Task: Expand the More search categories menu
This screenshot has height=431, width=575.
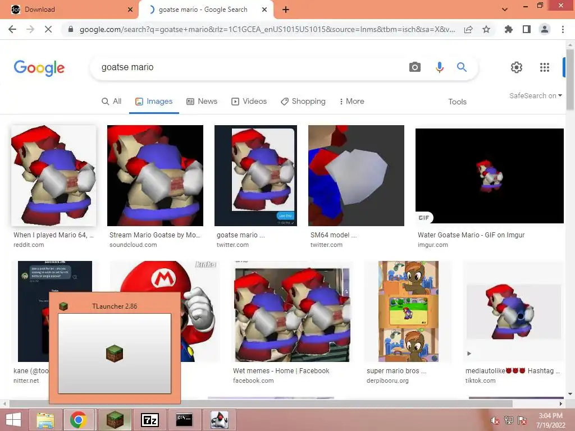Action: point(352,101)
